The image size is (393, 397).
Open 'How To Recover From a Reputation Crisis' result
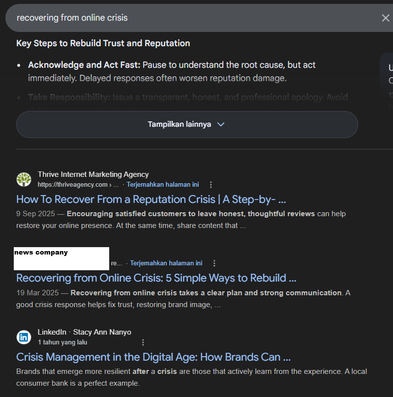click(151, 199)
